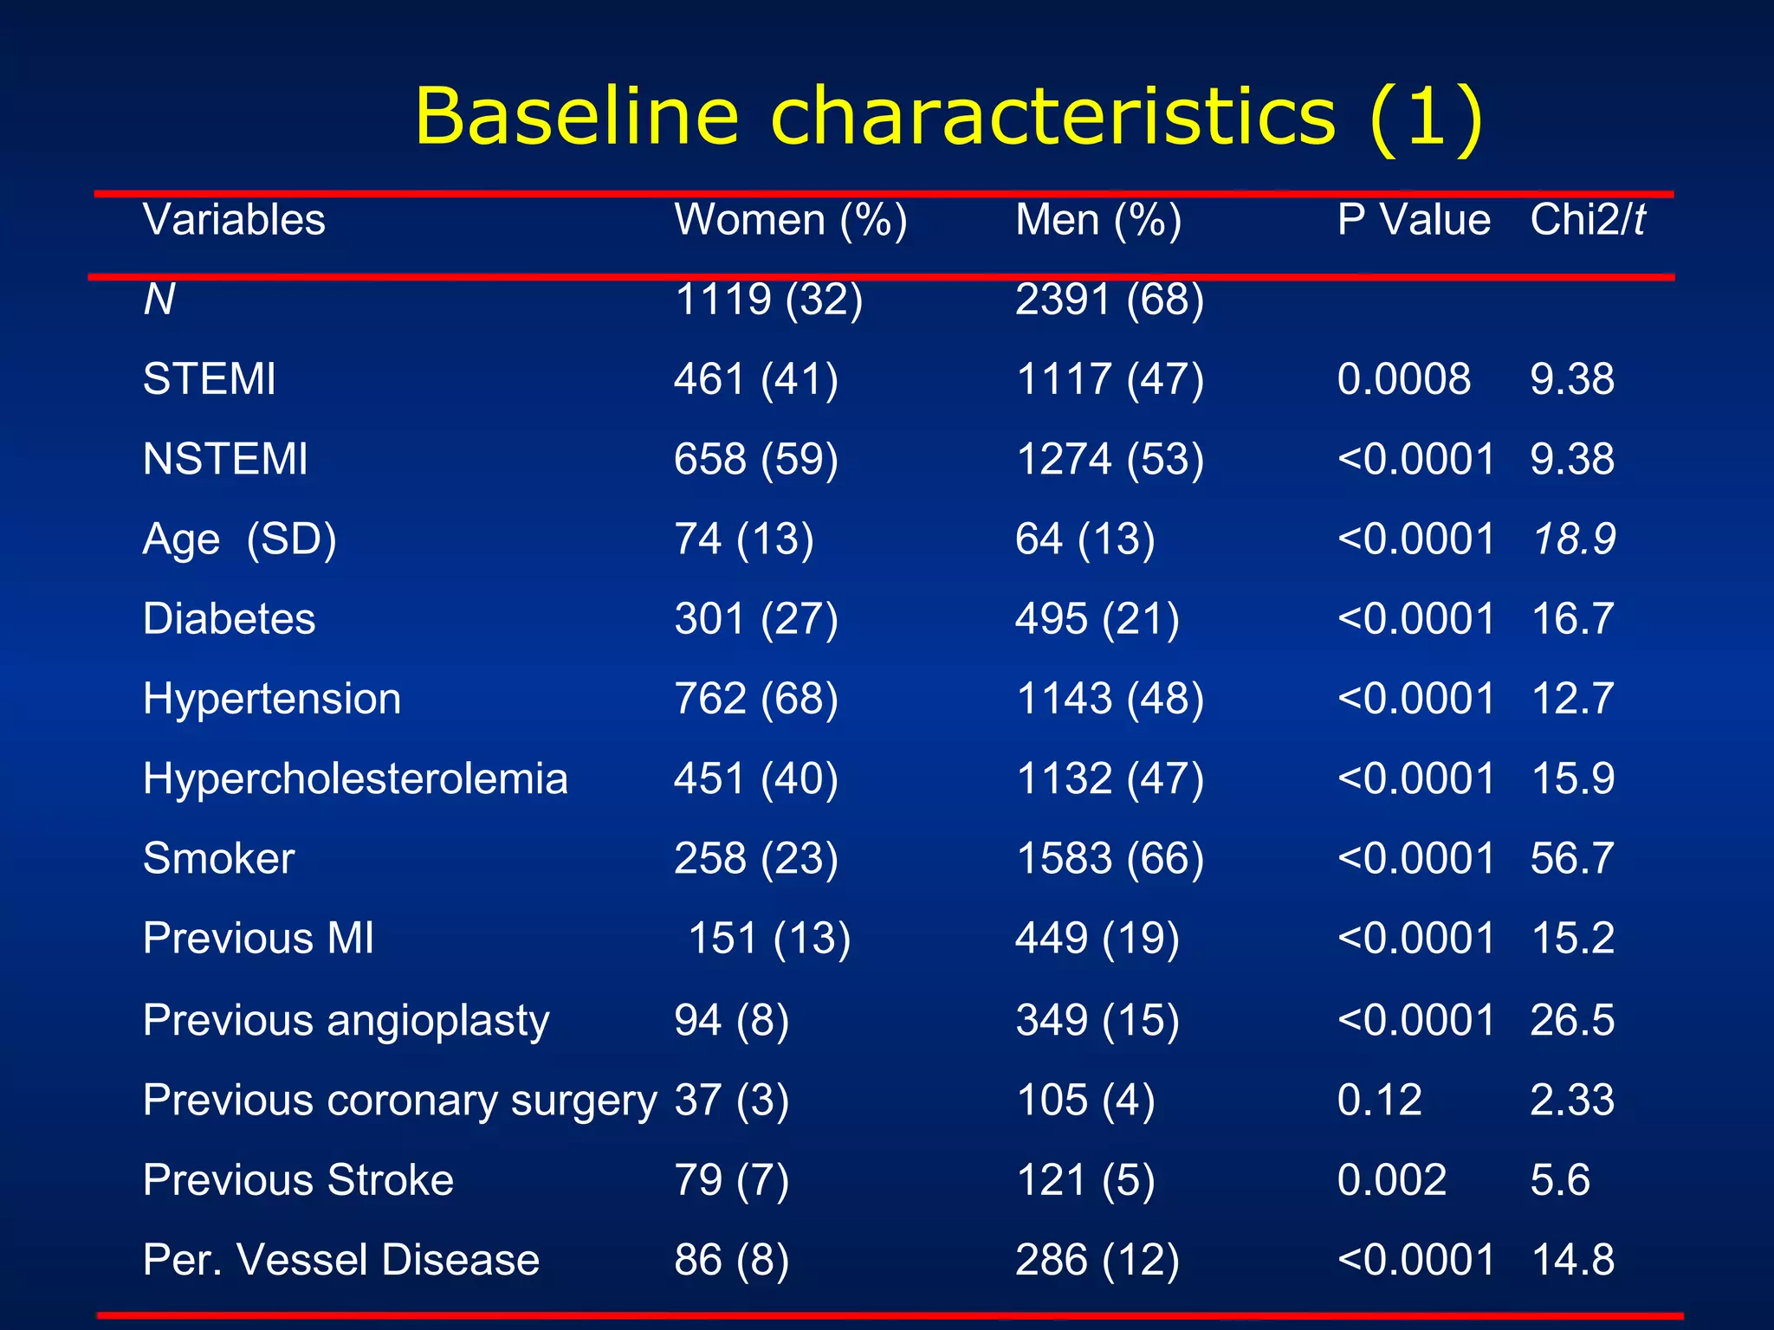Click the 'Hypercholesterolemia' row label
This screenshot has width=1774, height=1330.
pyautogui.click(x=355, y=778)
